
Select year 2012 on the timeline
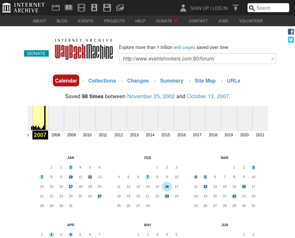click(x=119, y=135)
